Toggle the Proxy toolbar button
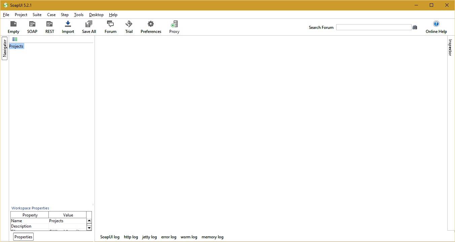The image size is (455, 242). coord(174,27)
